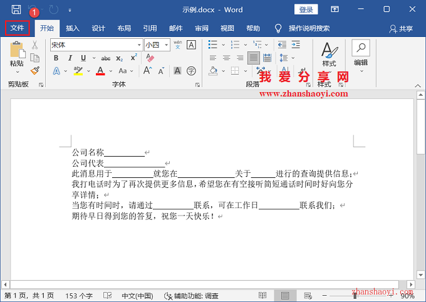Viewport: 426px width, 302px height.
Task: Click the Numbering list icon
Action: click(x=235, y=44)
